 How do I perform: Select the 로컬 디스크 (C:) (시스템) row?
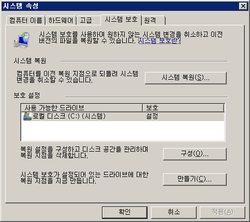click(x=123, y=116)
